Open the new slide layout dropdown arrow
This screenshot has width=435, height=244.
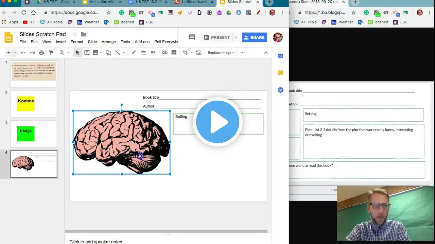[15, 53]
